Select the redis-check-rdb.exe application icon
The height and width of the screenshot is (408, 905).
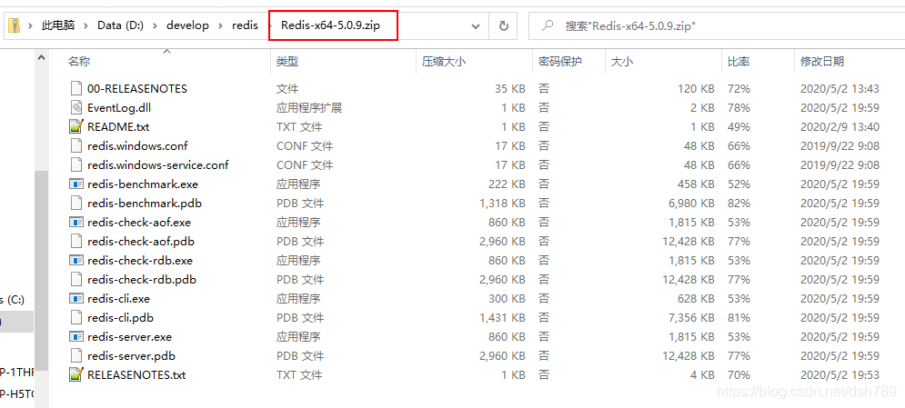pos(76,261)
